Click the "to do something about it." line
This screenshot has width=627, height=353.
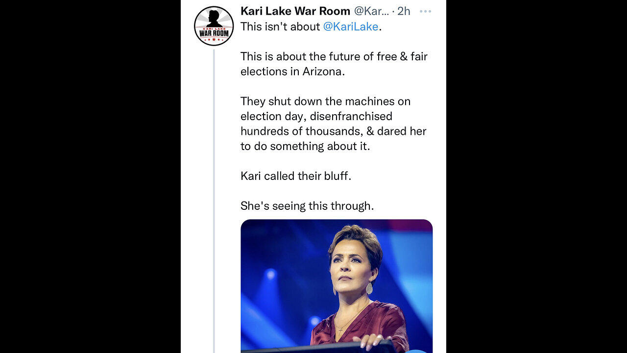(305, 146)
